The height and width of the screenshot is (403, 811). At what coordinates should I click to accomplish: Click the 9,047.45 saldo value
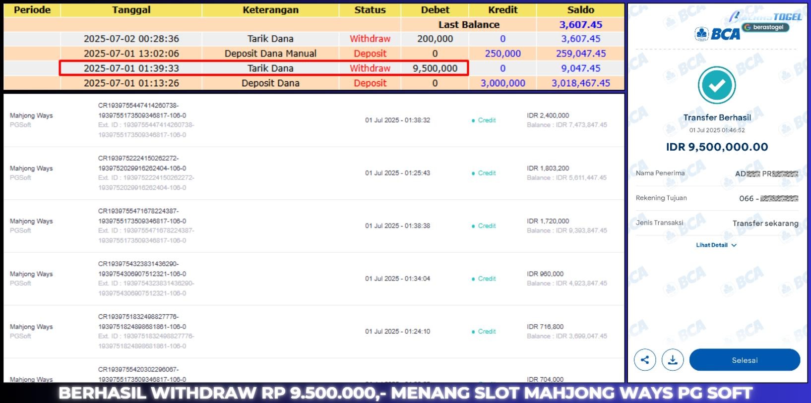click(580, 68)
